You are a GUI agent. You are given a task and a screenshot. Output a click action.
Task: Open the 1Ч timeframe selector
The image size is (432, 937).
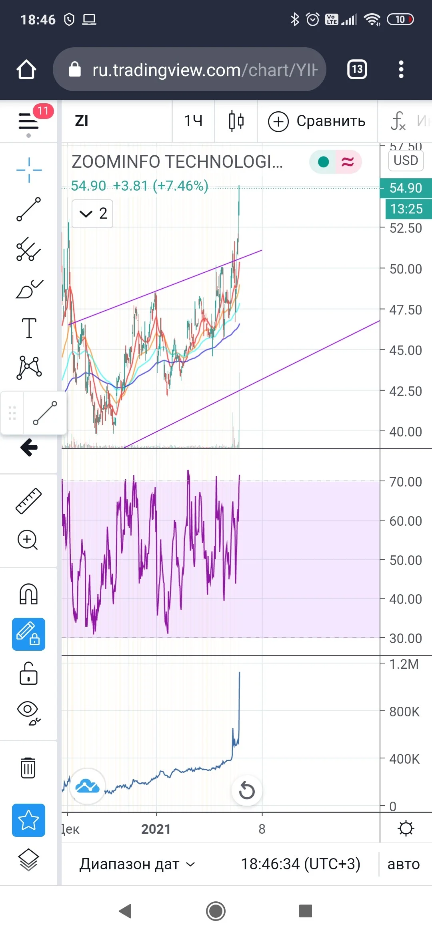pos(194,121)
